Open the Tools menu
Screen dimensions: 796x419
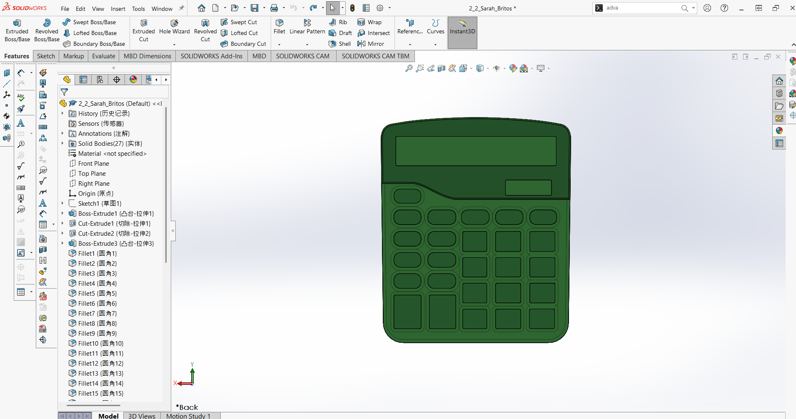[x=138, y=9]
